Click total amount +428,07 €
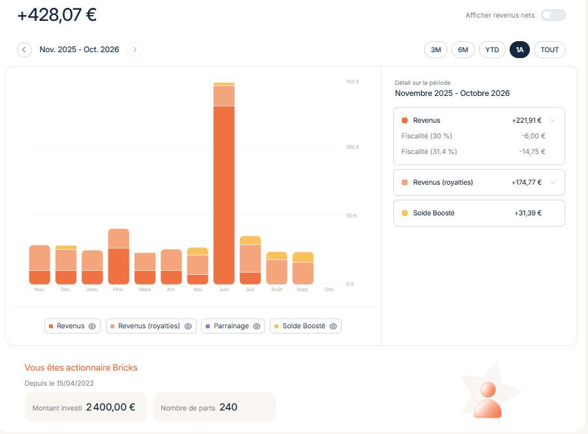Screen dimensions: 588x434 57,15
